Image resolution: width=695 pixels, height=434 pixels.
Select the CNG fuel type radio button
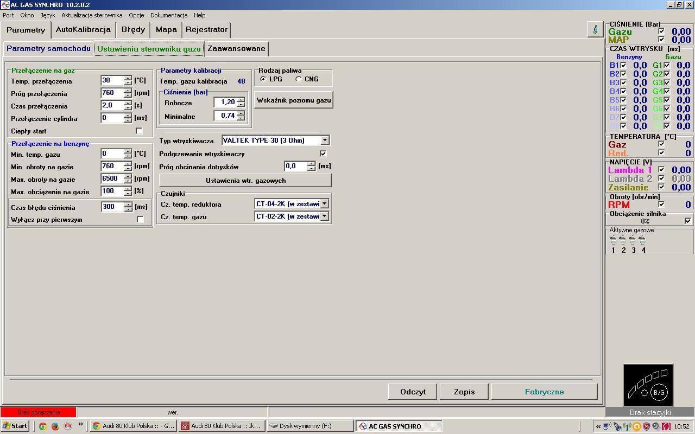coord(299,79)
